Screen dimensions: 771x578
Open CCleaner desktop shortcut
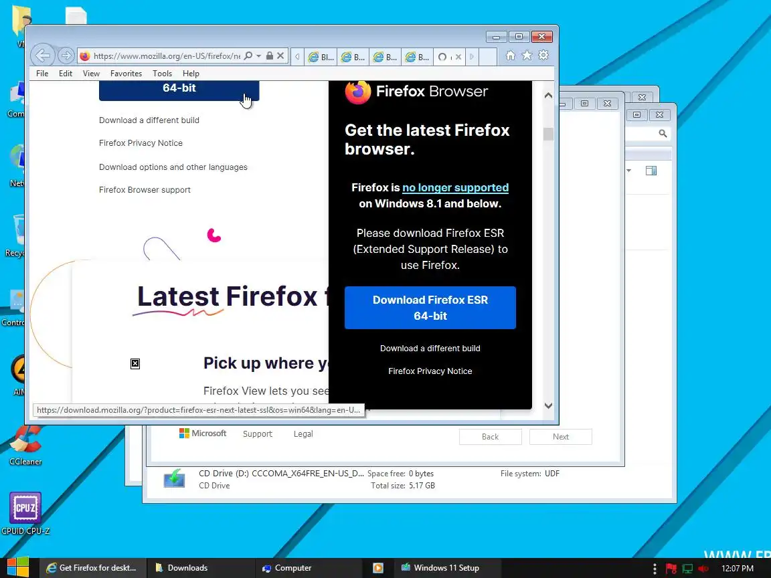tap(25, 446)
